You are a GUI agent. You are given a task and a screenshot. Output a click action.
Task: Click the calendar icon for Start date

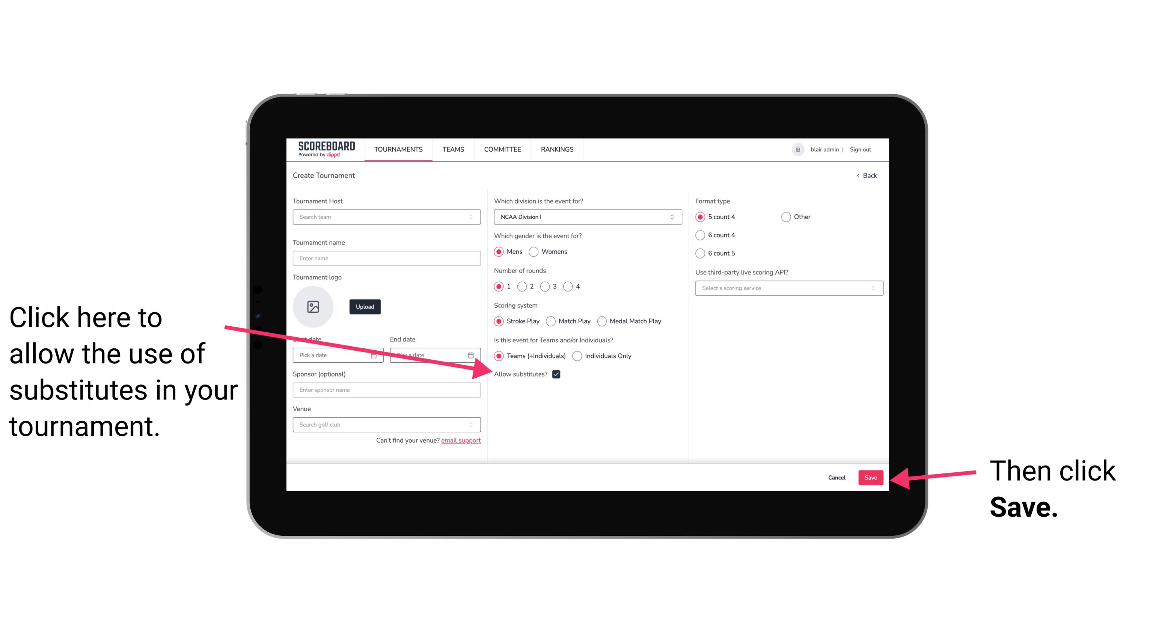(375, 354)
